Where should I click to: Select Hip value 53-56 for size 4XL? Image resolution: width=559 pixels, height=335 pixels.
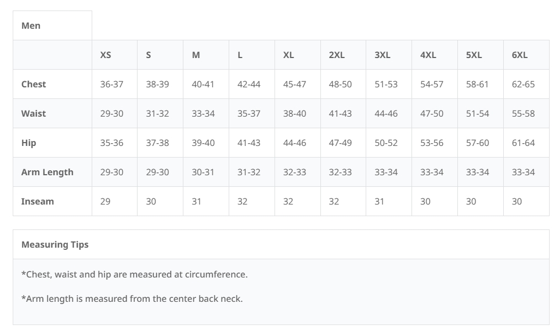431,143
